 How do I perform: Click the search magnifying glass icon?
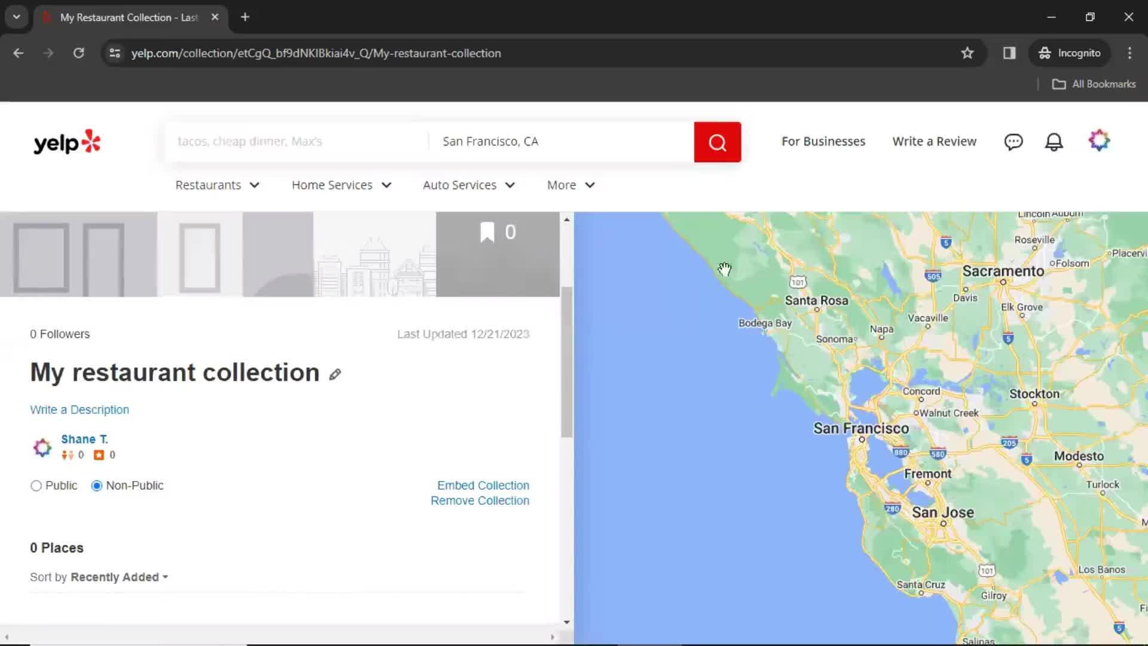tap(717, 141)
